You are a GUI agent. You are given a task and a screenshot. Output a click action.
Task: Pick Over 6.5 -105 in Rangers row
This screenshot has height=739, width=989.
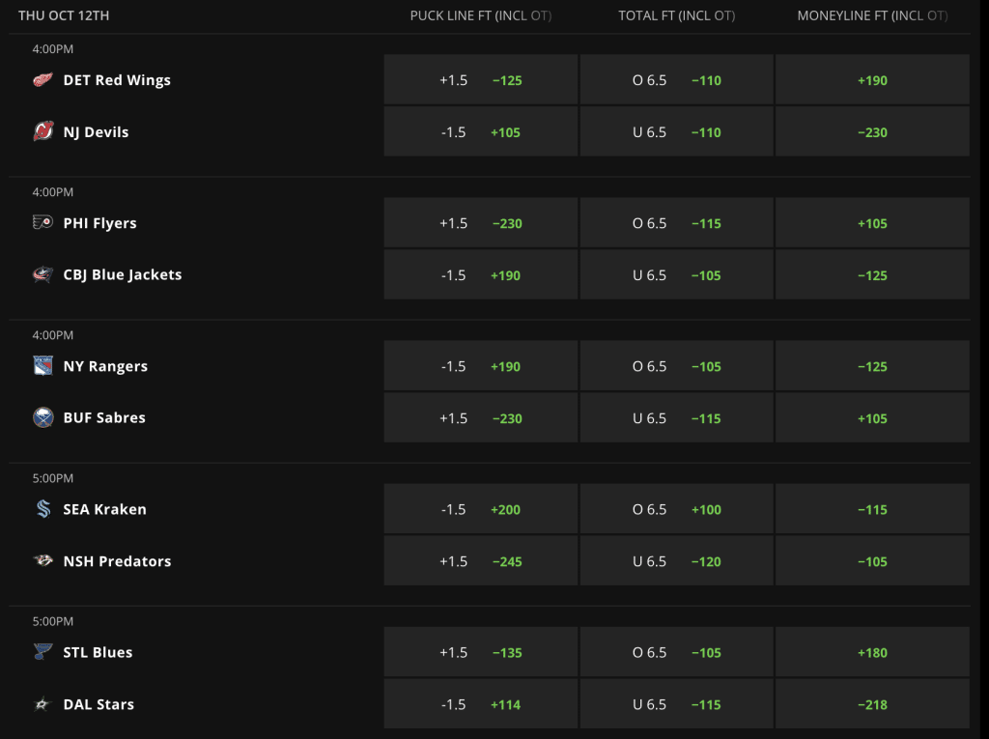677,365
